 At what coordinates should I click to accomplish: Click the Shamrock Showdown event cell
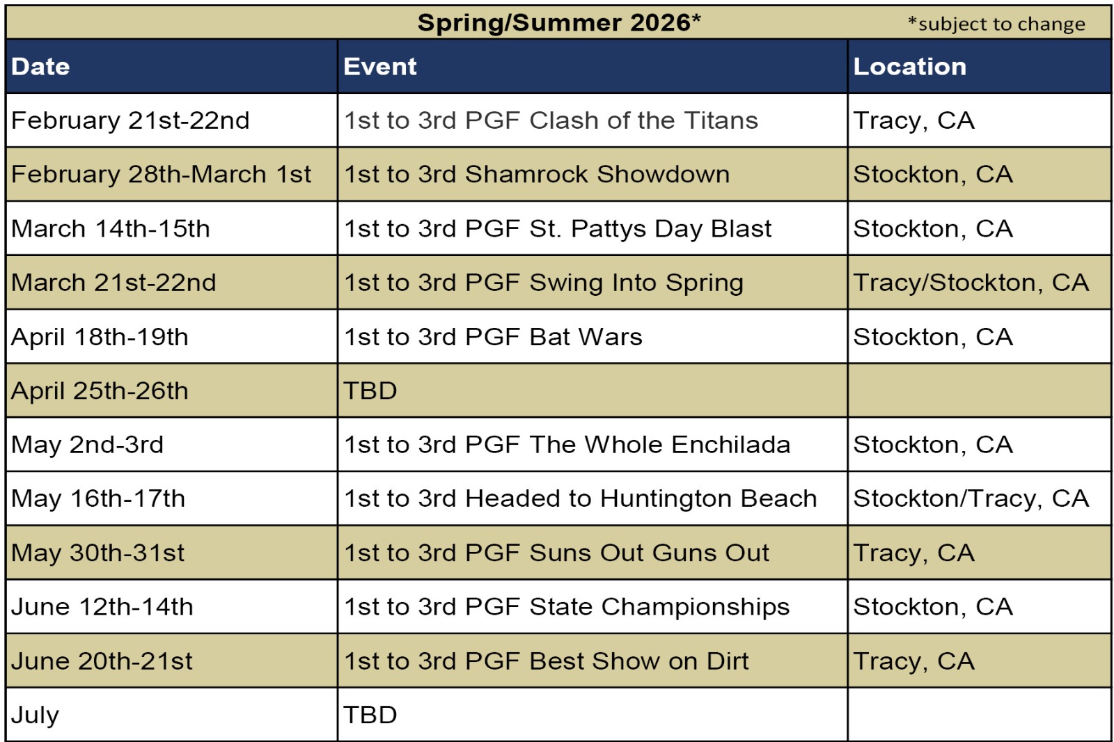(537, 174)
